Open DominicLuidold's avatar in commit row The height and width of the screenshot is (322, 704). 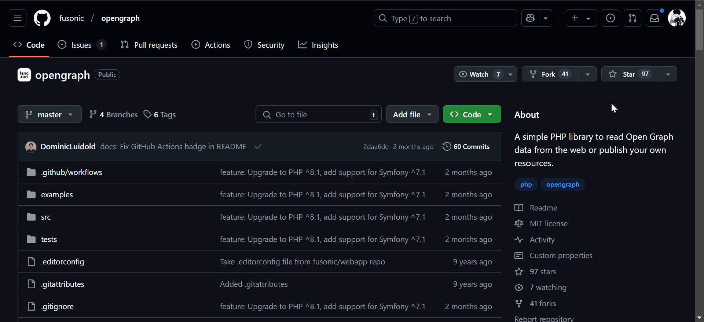point(31,147)
